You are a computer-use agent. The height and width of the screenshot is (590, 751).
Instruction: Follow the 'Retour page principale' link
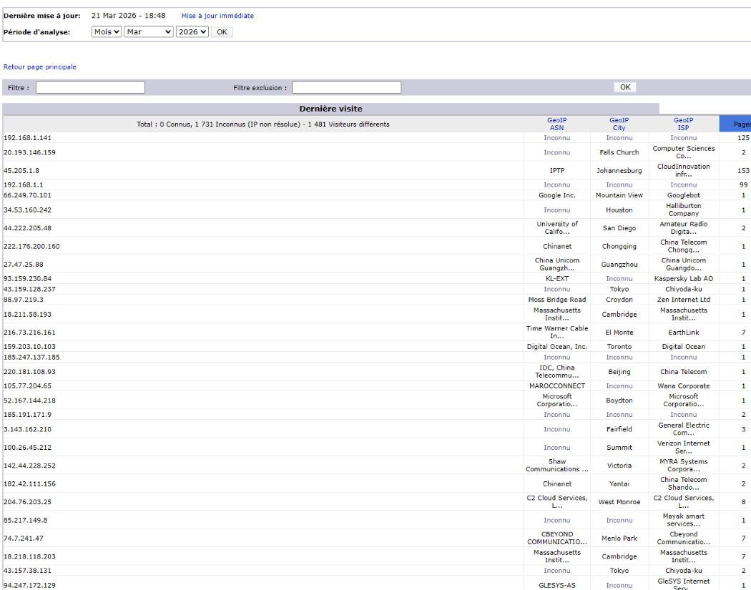point(40,67)
